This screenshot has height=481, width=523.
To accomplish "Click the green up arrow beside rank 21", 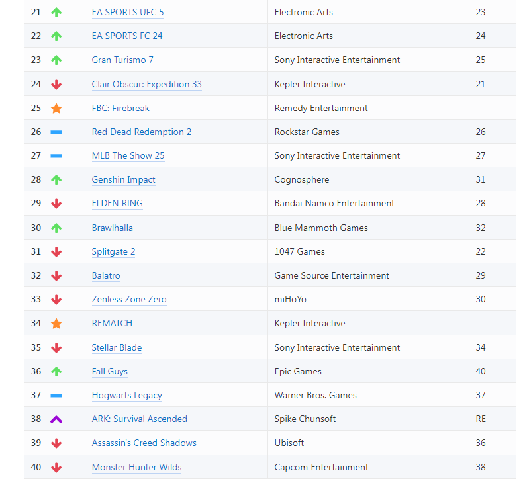I will (56, 13).
